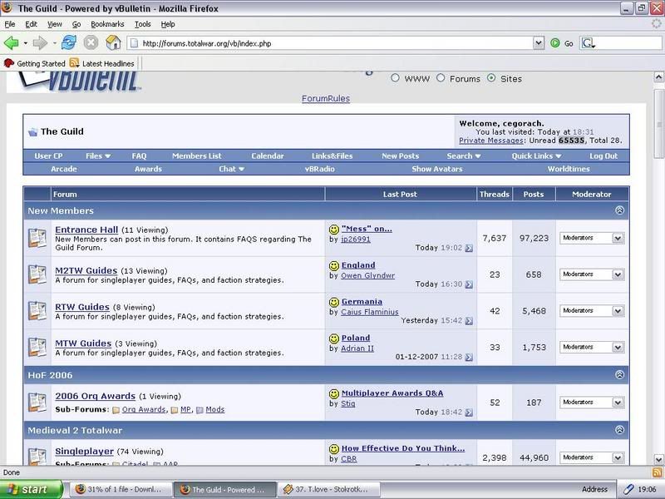
Task: Click in the URL address field
Action: click(x=336, y=43)
